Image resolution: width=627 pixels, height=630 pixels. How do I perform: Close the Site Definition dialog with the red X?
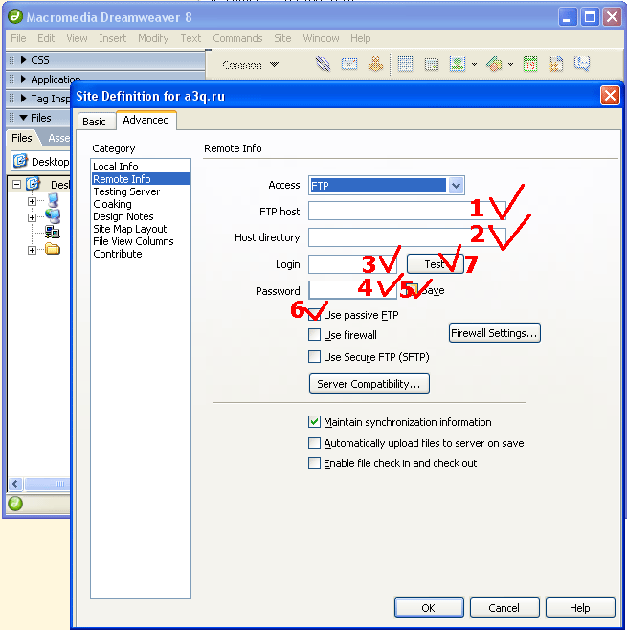pyautogui.click(x=610, y=96)
